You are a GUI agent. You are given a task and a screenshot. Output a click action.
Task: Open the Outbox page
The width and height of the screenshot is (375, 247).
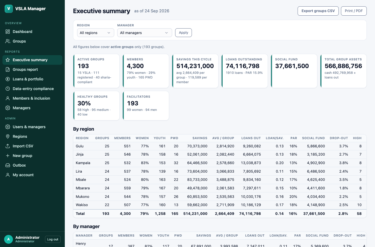coord(32,165)
